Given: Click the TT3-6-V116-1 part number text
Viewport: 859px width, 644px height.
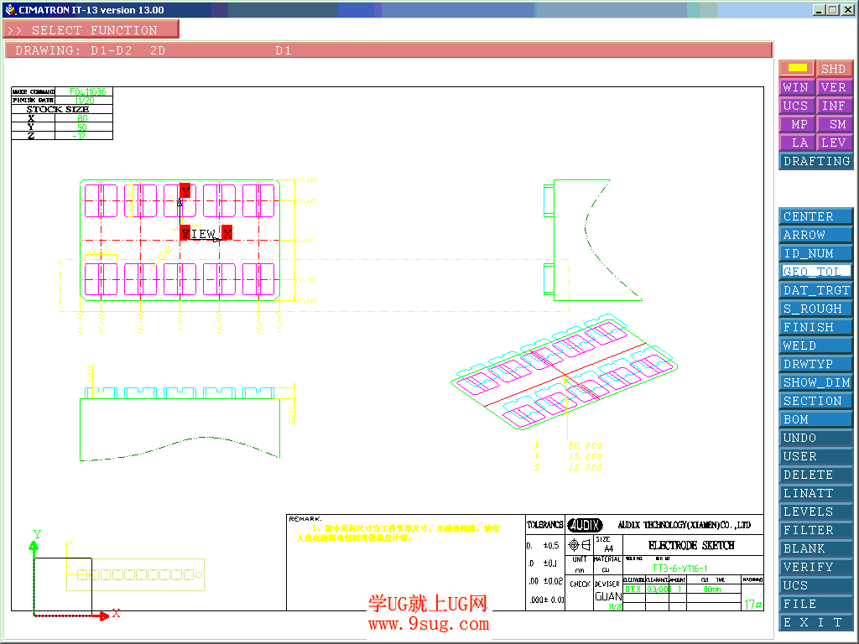Looking at the screenshot, I should (x=679, y=569).
